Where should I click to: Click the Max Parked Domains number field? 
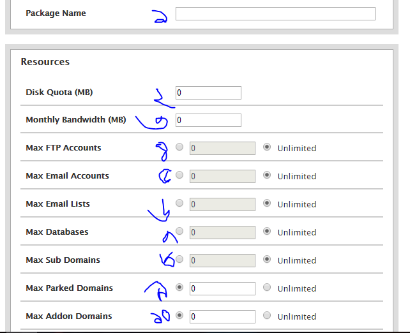pyautogui.click(x=222, y=288)
